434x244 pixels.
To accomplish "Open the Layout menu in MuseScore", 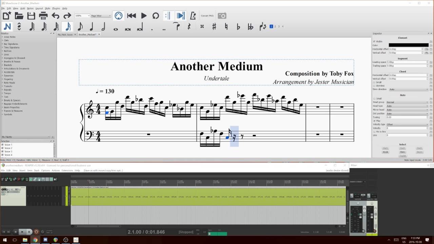I will (39, 8).
